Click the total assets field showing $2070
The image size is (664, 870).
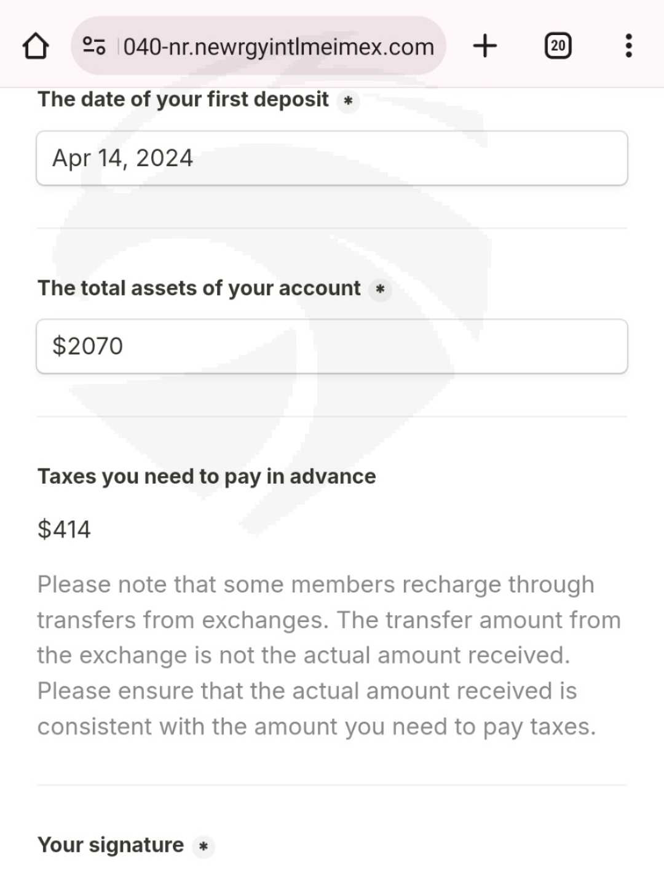332,346
